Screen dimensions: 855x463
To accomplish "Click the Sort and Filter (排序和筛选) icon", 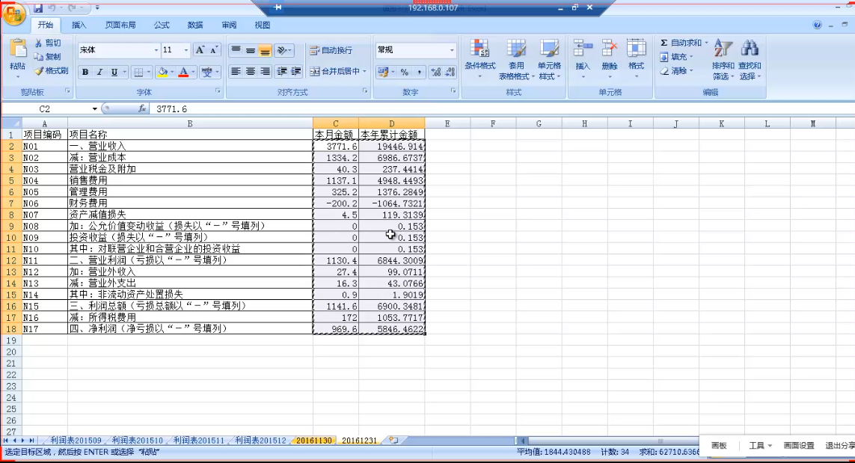I will click(723, 51).
